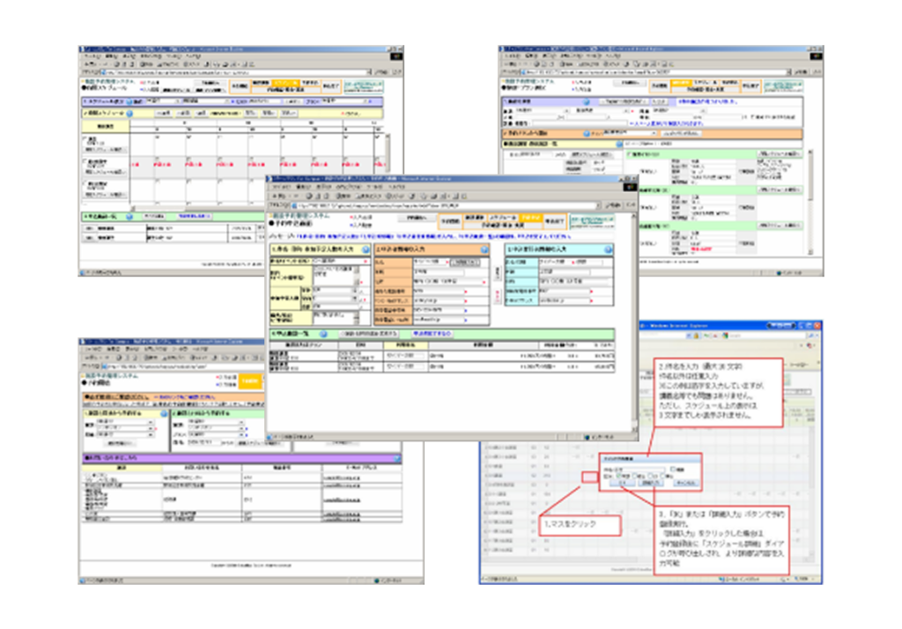Tick first facility row checkbox in top-left schedule

tap(85, 138)
